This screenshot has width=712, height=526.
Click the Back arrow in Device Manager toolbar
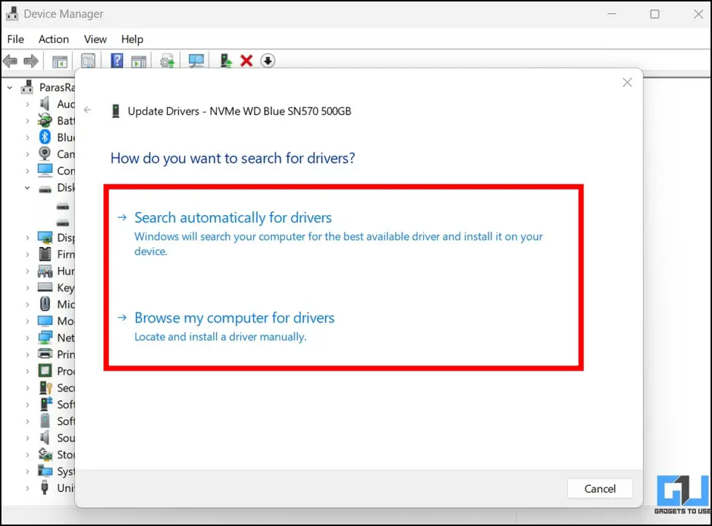[10, 60]
